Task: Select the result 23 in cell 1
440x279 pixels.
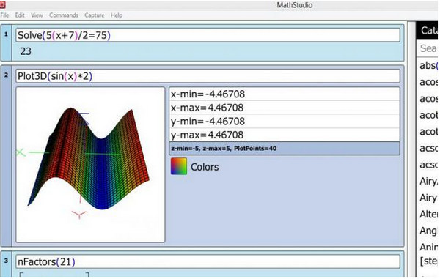Action: (x=26, y=51)
